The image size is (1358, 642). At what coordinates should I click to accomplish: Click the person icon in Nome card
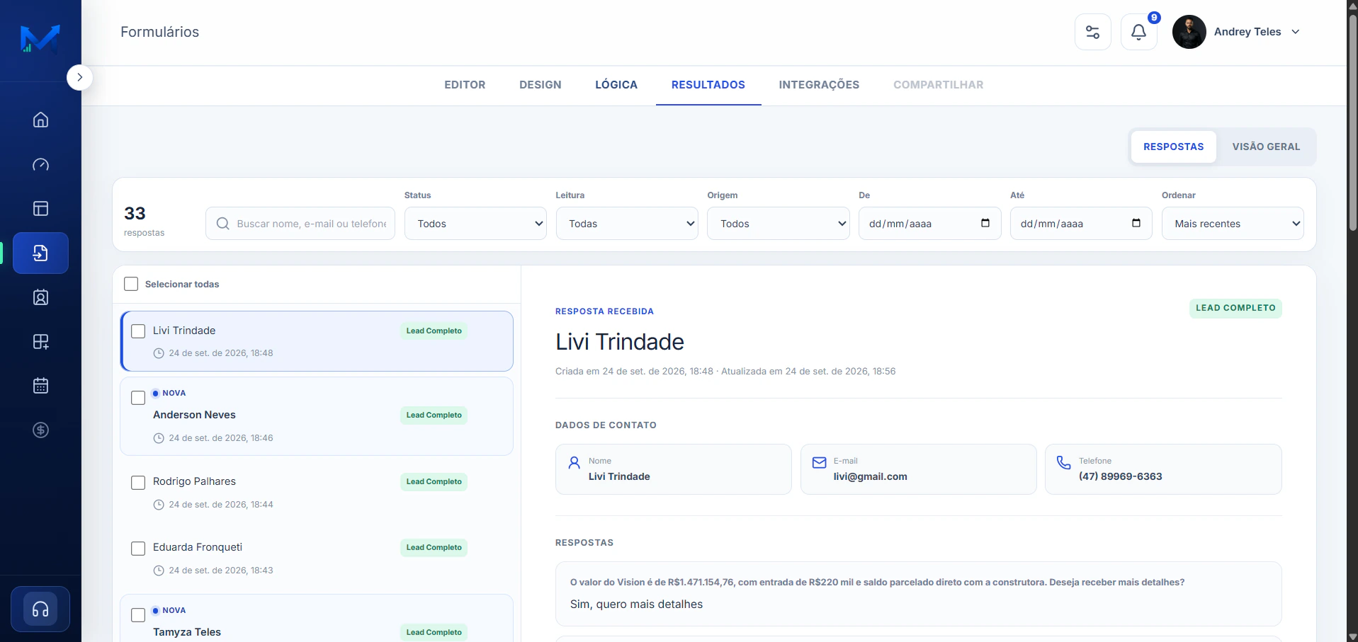coord(575,463)
